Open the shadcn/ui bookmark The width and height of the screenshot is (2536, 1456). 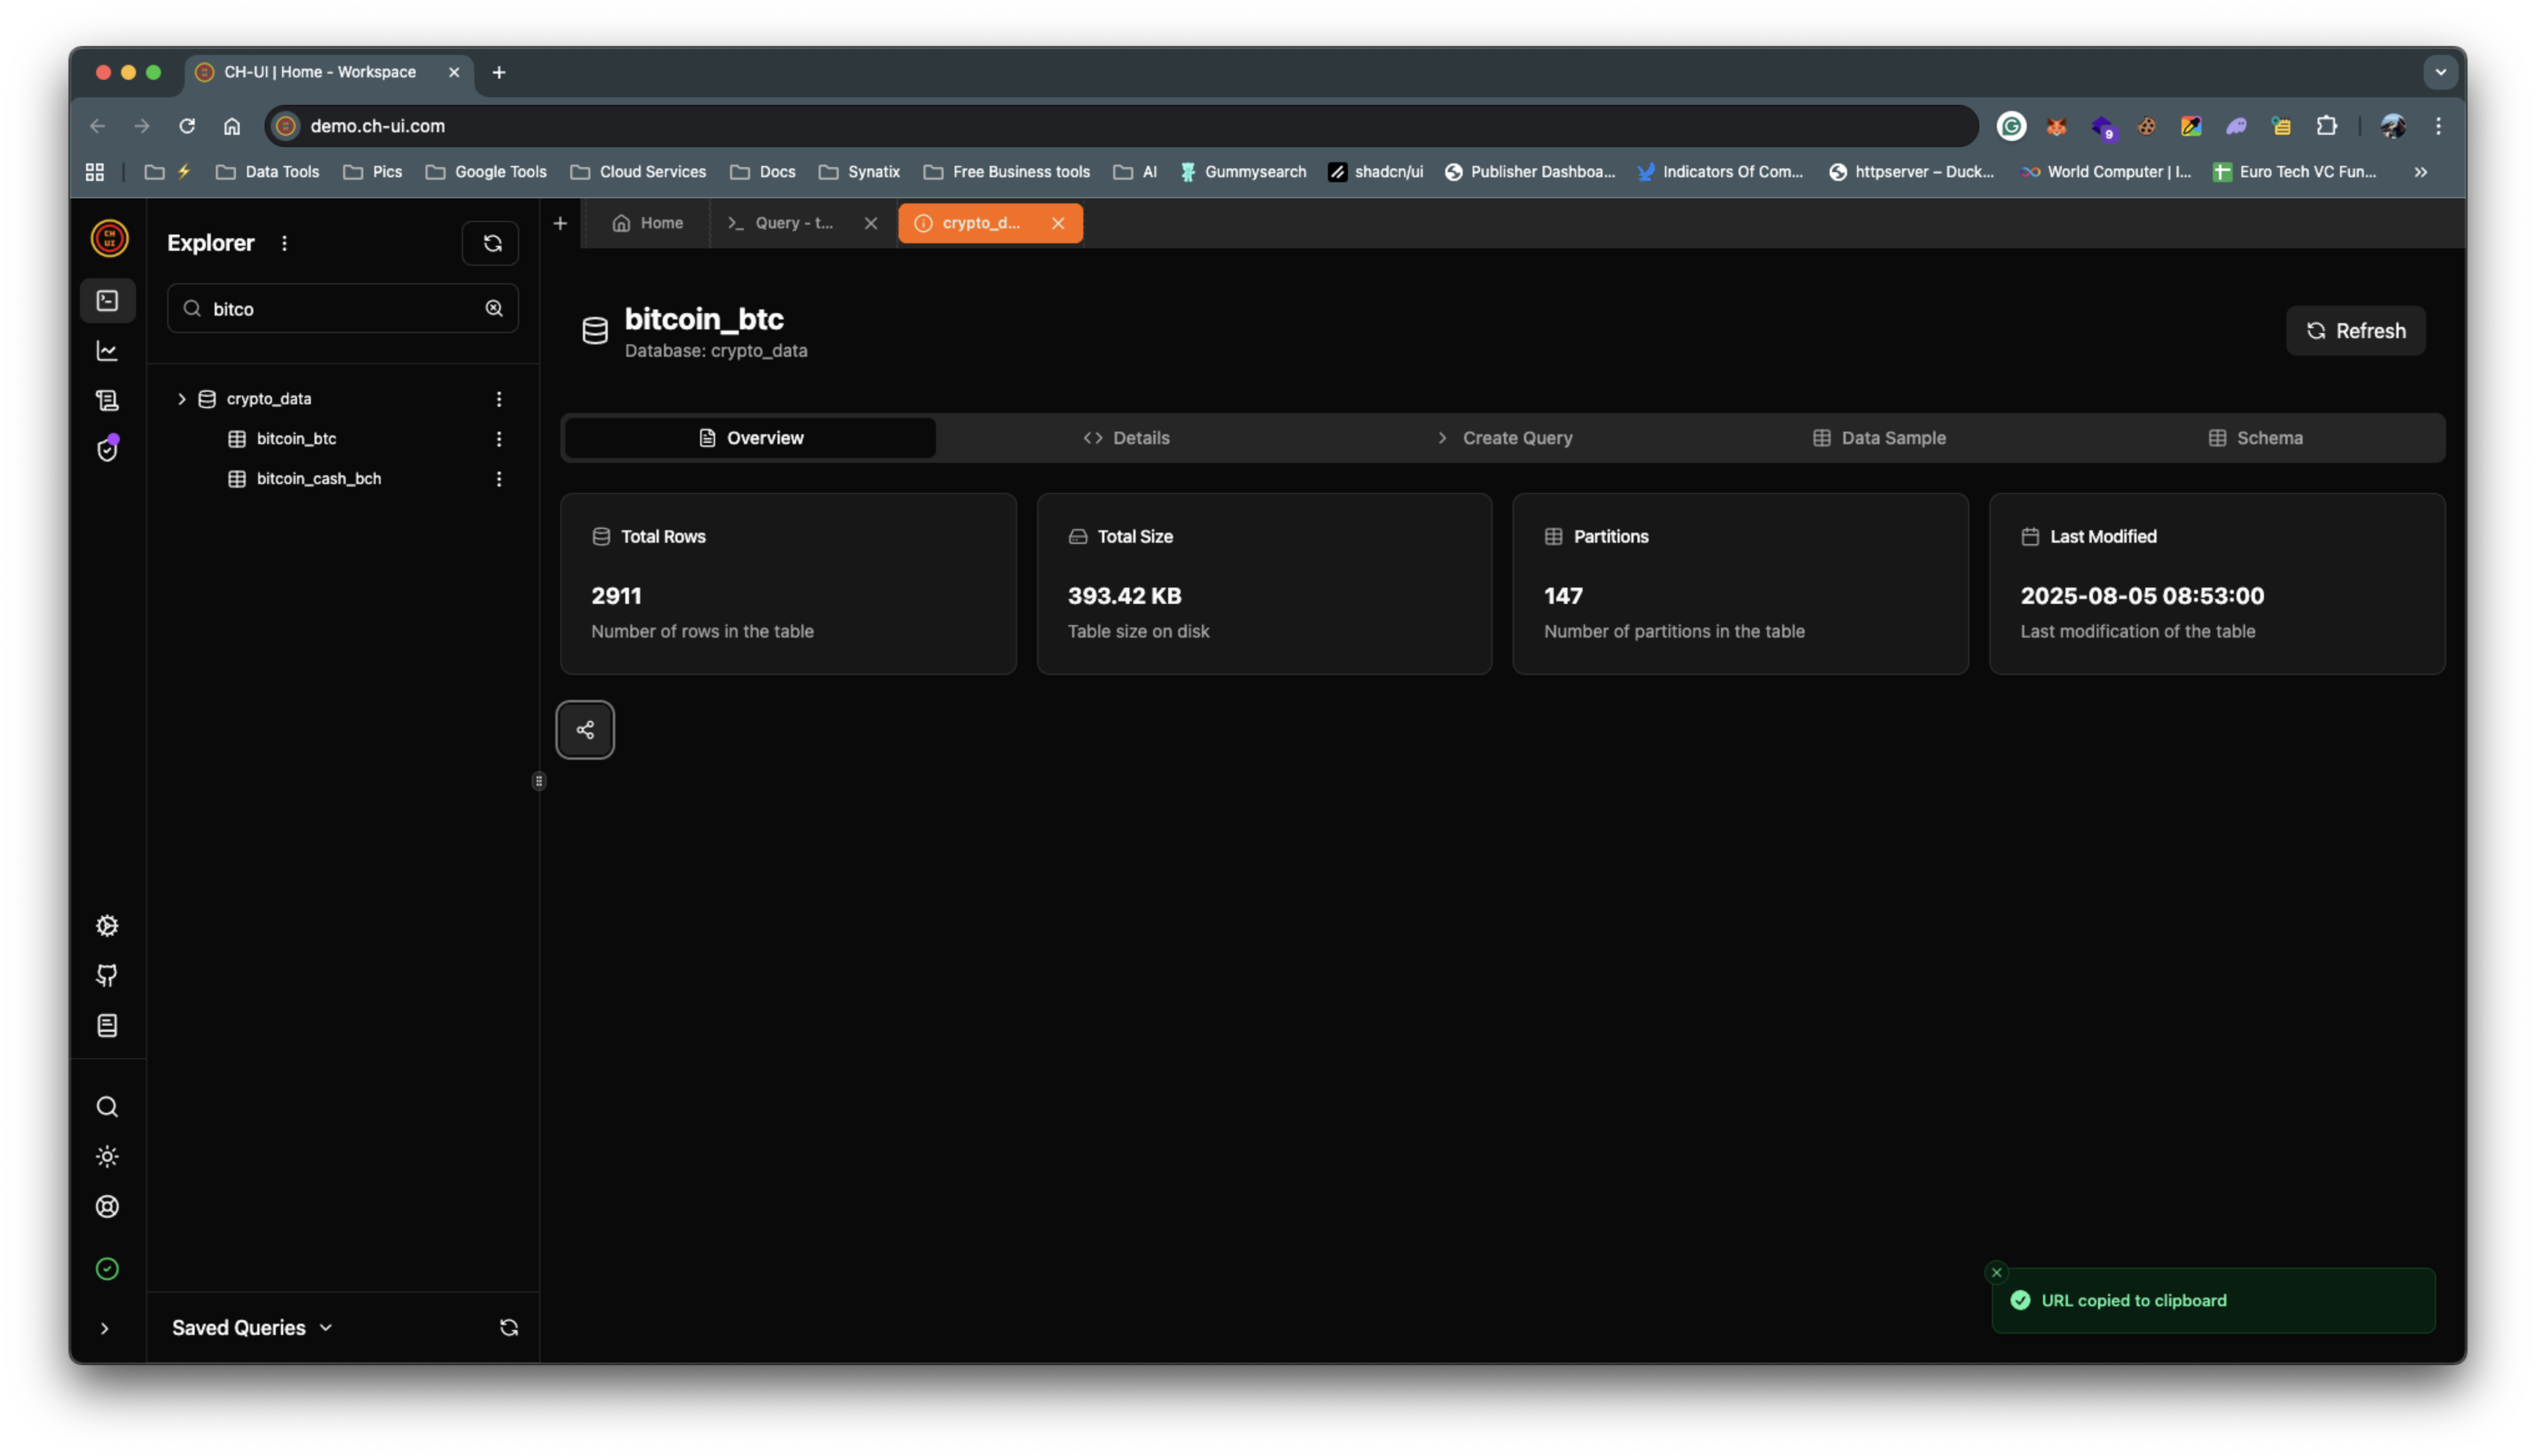[1375, 172]
